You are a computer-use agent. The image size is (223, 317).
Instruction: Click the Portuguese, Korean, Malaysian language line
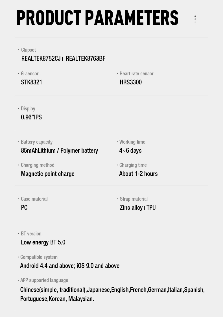57,299
